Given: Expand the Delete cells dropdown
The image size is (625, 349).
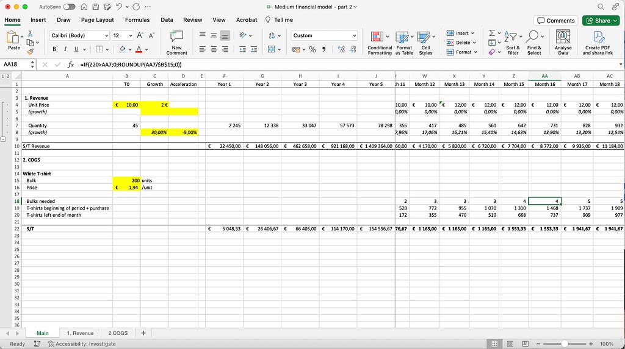Looking at the screenshot, I should click(474, 43).
